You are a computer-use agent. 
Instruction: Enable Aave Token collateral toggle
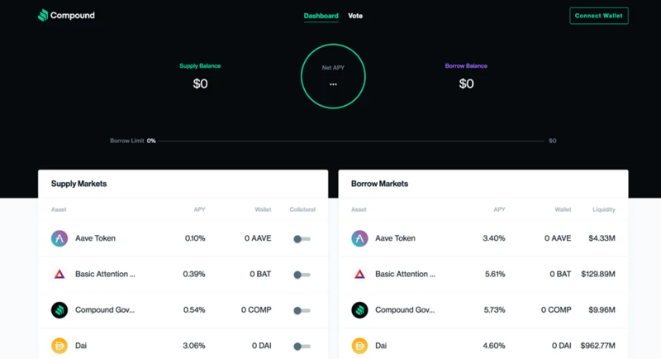tap(302, 239)
